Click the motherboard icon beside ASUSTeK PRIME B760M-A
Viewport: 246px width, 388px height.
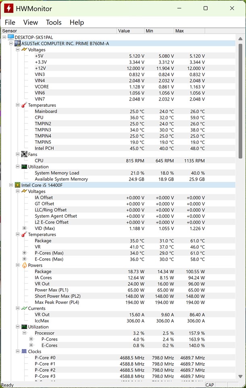18,43
